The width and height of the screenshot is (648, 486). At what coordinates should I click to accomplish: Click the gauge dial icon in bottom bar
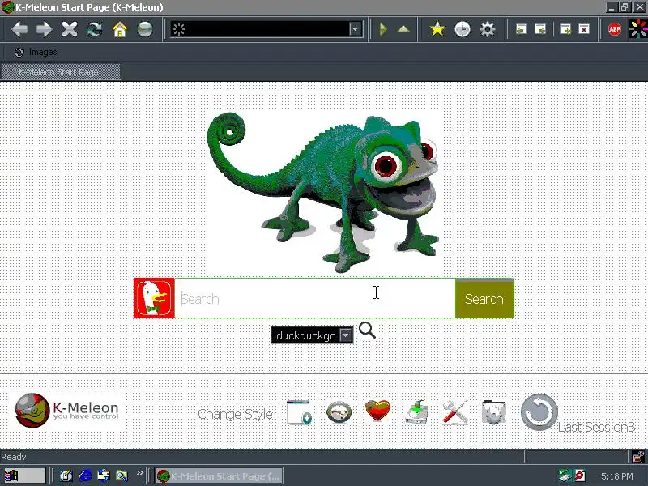click(339, 412)
